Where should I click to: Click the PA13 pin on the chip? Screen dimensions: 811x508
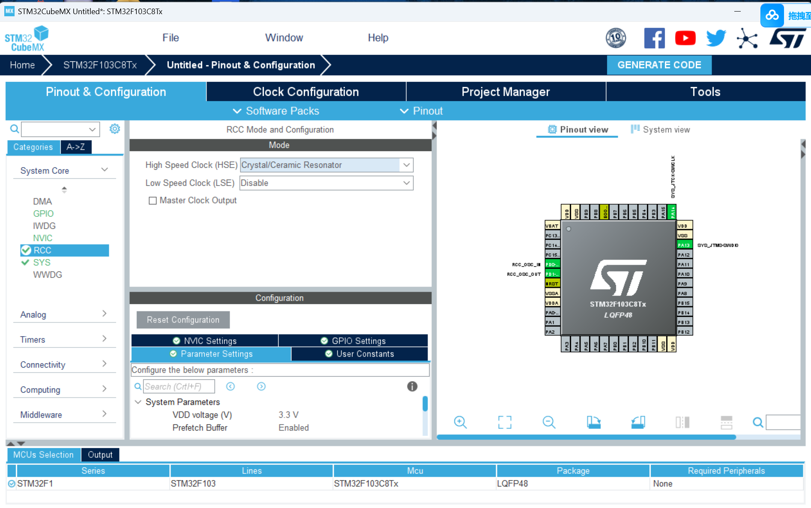tap(684, 245)
